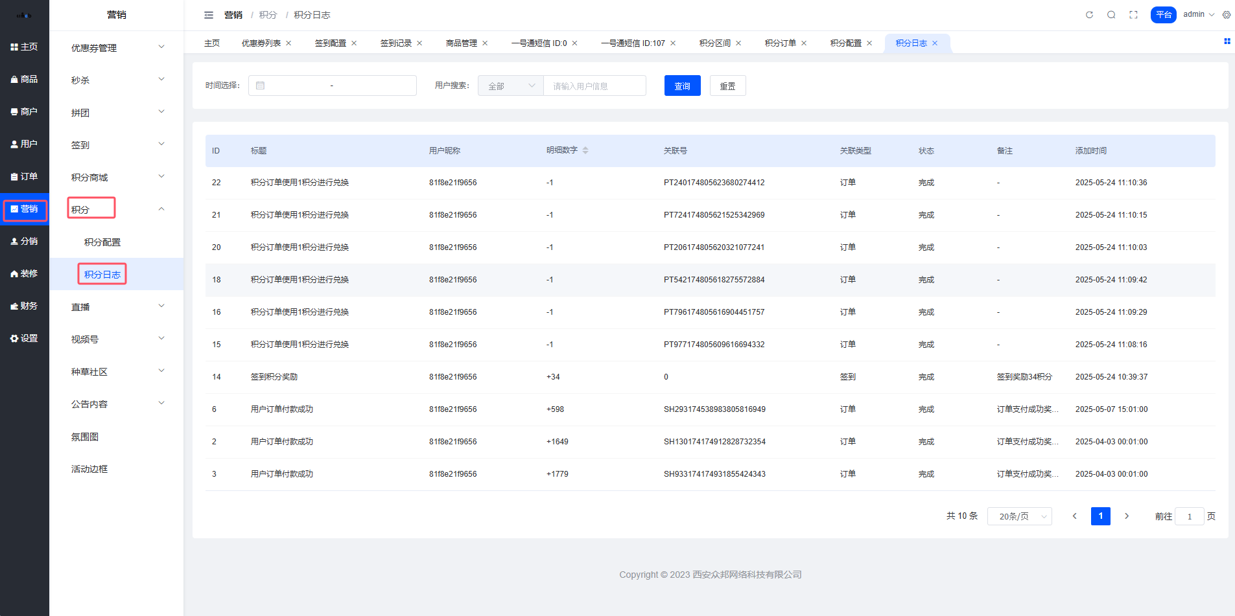Sort by 明细数字 column arrows
1235x616 pixels.
point(585,150)
